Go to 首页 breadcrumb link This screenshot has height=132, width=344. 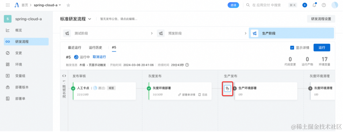coord(25,5)
